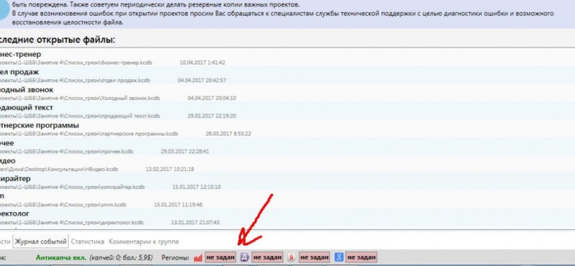This screenshot has height=266, width=575.
Task: Click the date 10.04.2017 1:41:42
Action: coord(203,63)
